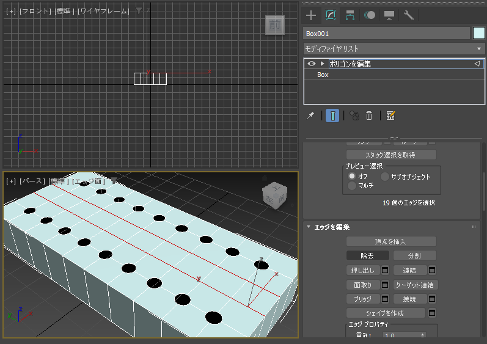Click the エッジを編集 rollout grip dots

point(474,227)
